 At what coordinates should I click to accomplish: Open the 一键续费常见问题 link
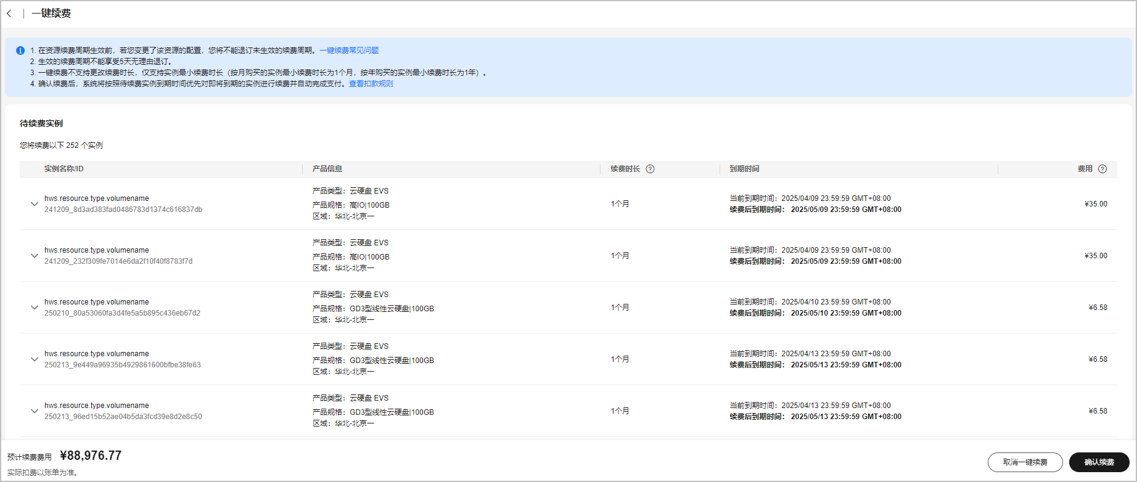(x=349, y=51)
